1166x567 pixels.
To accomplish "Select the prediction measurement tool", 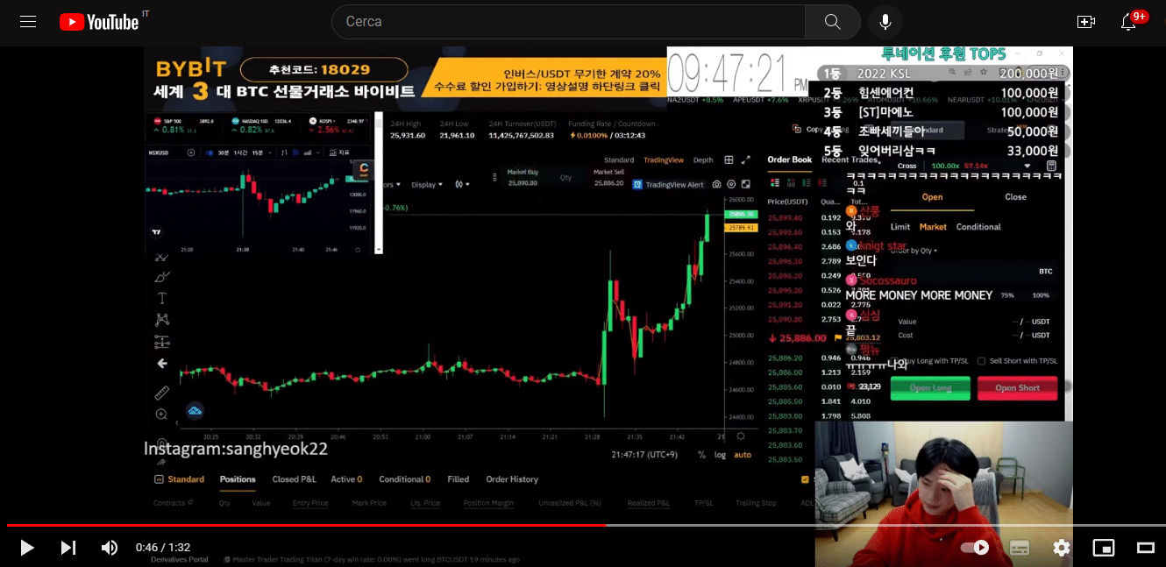I will point(162,342).
